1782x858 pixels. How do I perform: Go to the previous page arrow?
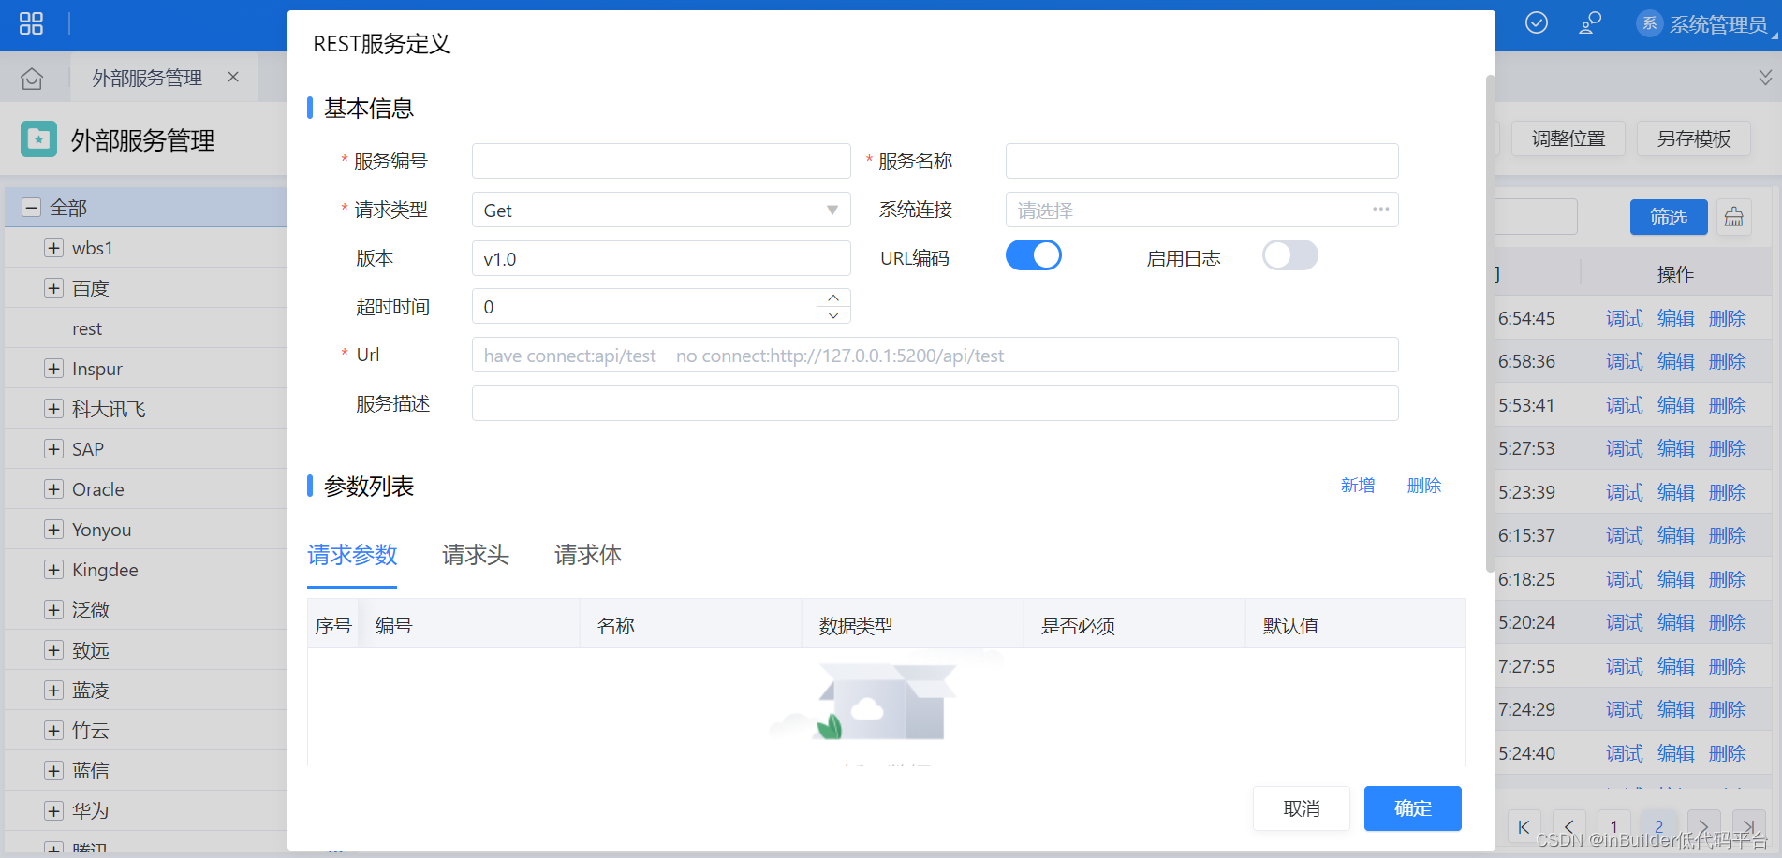point(1568,827)
